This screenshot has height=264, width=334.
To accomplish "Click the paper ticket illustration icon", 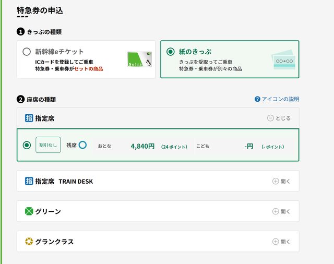I will coord(282,60).
